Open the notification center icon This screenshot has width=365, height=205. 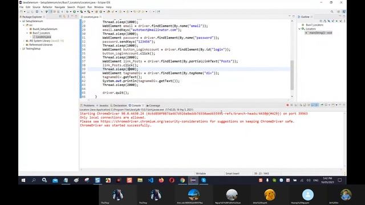point(340,180)
